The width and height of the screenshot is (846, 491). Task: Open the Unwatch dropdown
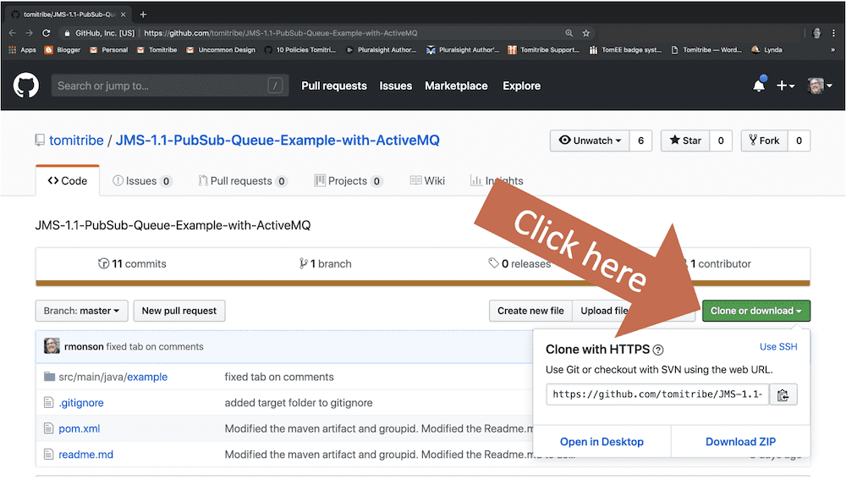point(590,141)
